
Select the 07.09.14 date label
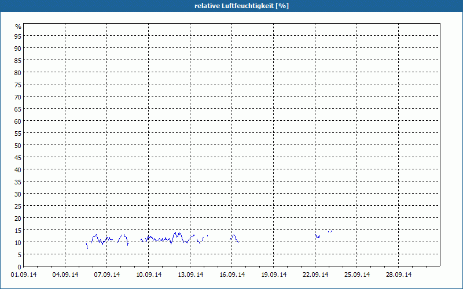click(x=106, y=275)
